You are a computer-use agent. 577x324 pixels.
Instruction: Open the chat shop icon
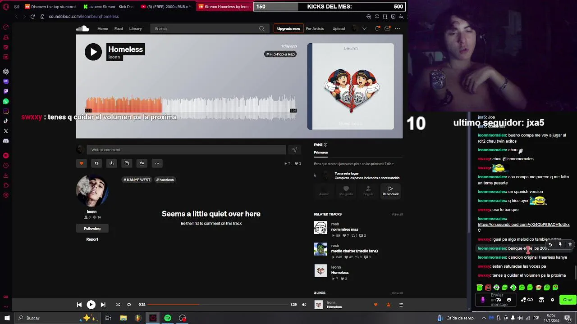coord(541,300)
